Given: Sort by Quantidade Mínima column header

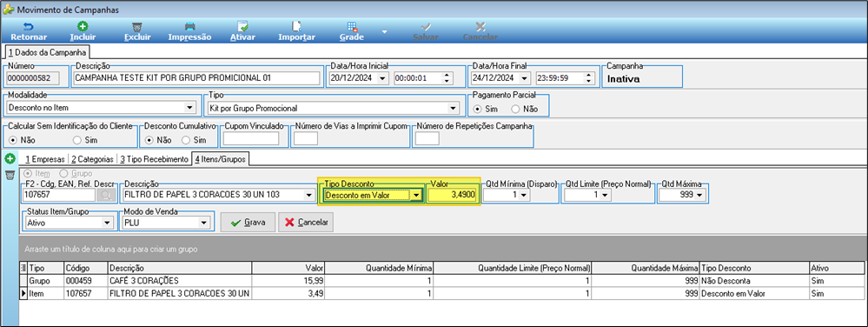Looking at the screenshot, I should tap(379, 268).
